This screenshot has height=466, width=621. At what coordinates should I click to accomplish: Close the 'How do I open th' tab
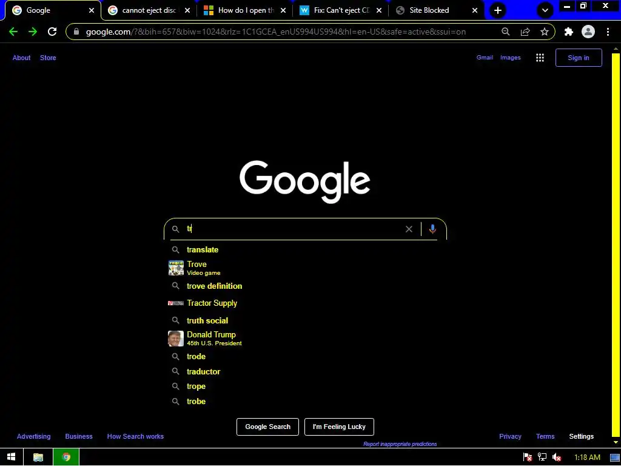283,10
